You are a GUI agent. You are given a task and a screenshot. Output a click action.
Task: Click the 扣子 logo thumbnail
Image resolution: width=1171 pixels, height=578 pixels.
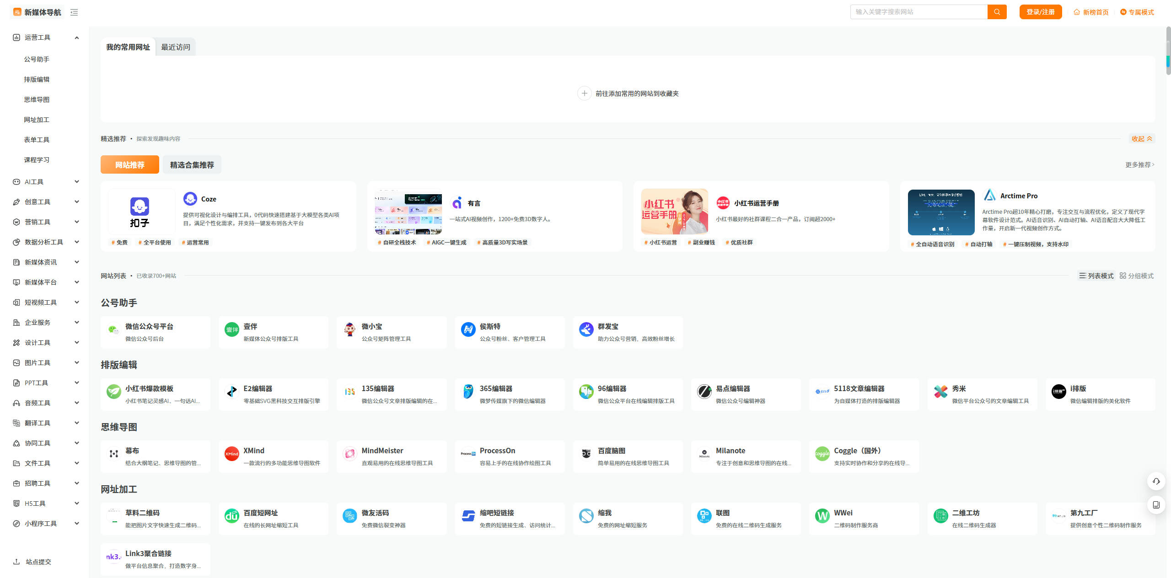tap(142, 212)
